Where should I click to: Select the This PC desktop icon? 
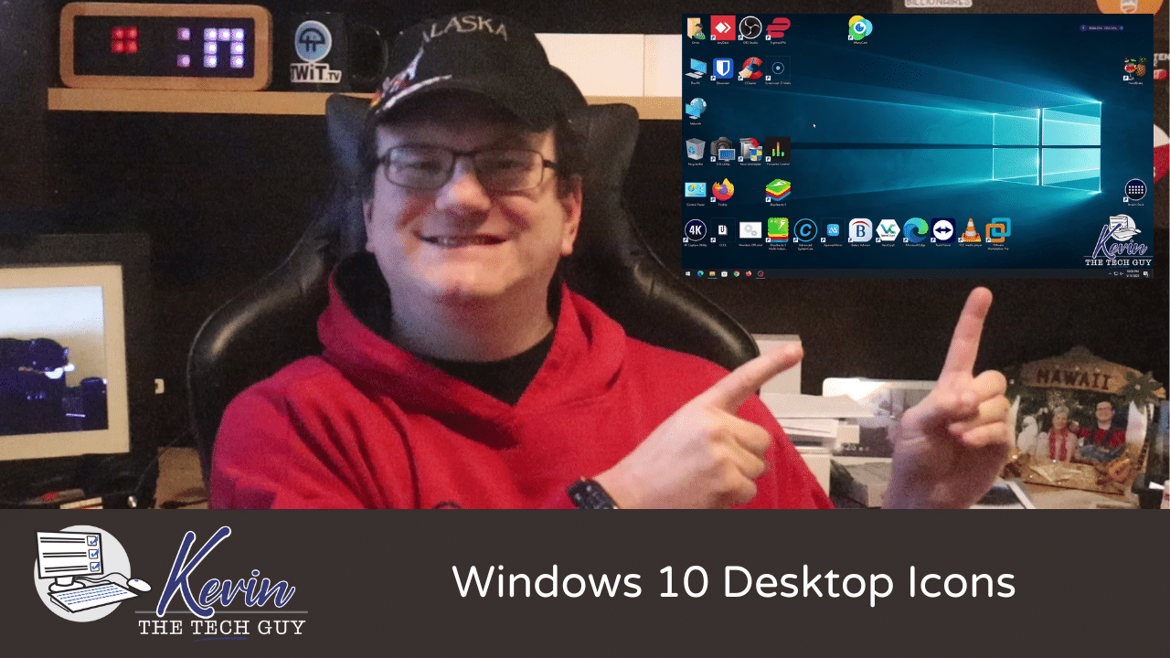coord(696,70)
